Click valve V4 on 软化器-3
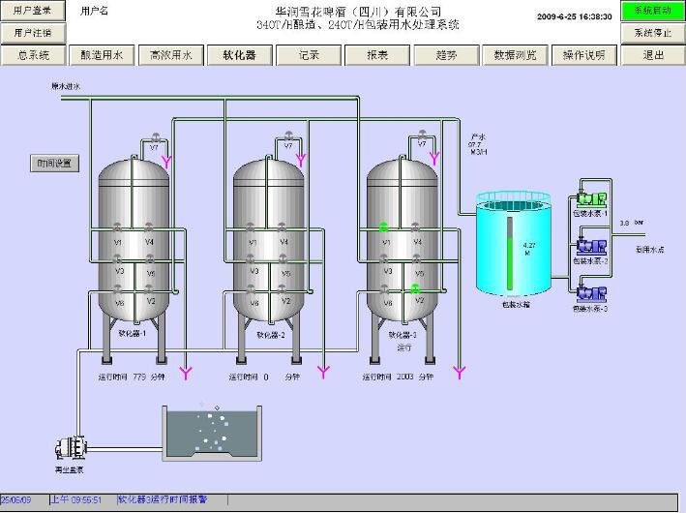 (416, 227)
